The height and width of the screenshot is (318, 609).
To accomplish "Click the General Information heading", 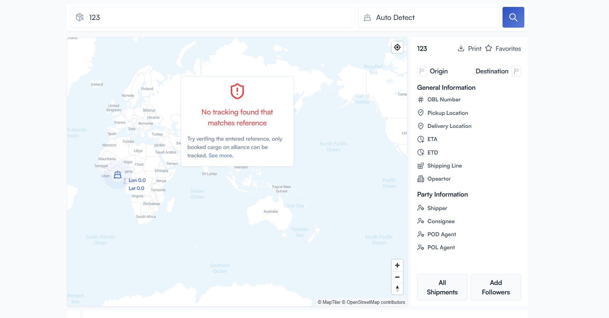I will 446,88.
